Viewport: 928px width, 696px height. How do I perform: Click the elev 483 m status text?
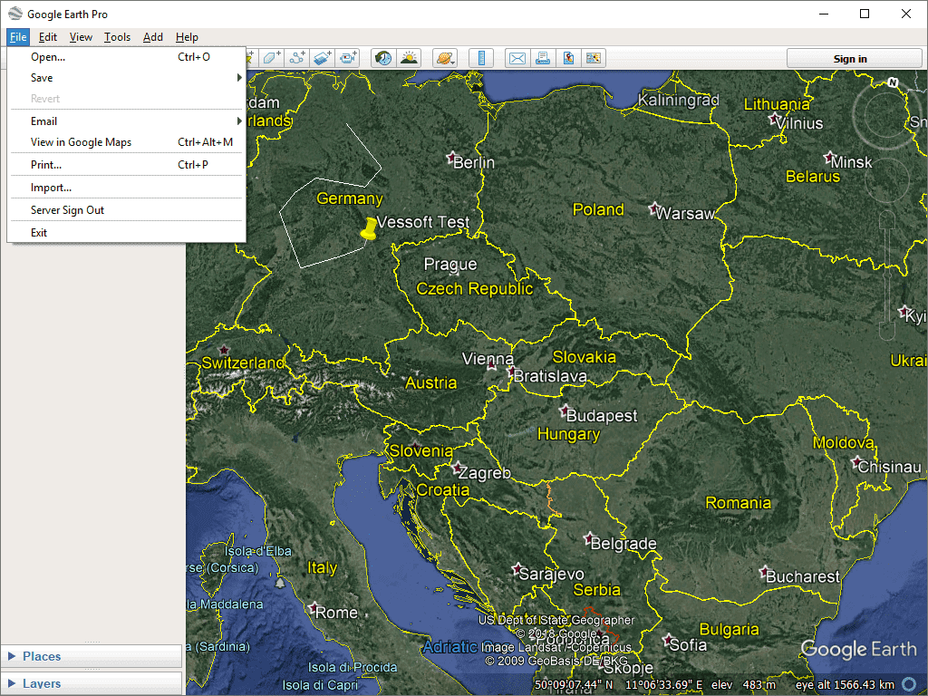(743, 685)
